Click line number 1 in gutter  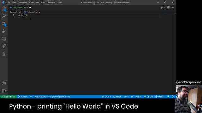click(14, 15)
